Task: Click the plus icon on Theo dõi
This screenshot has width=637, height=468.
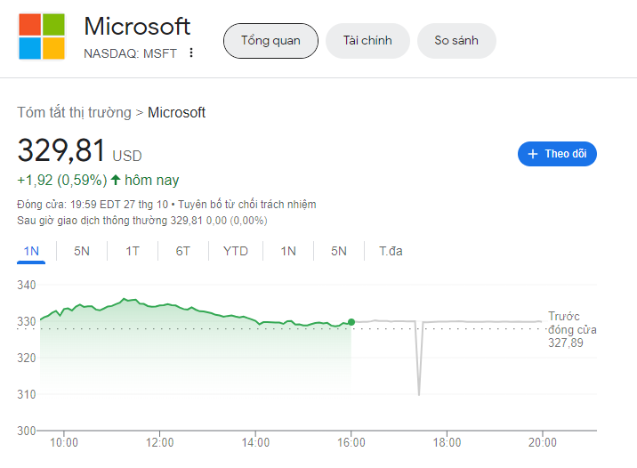Action: point(533,154)
